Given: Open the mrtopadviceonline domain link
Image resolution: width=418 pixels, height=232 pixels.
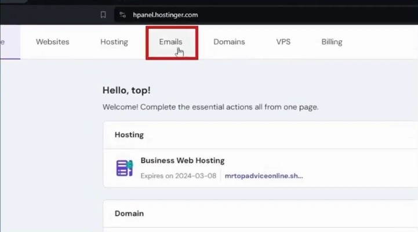Looking at the screenshot, I should coord(264,176).
